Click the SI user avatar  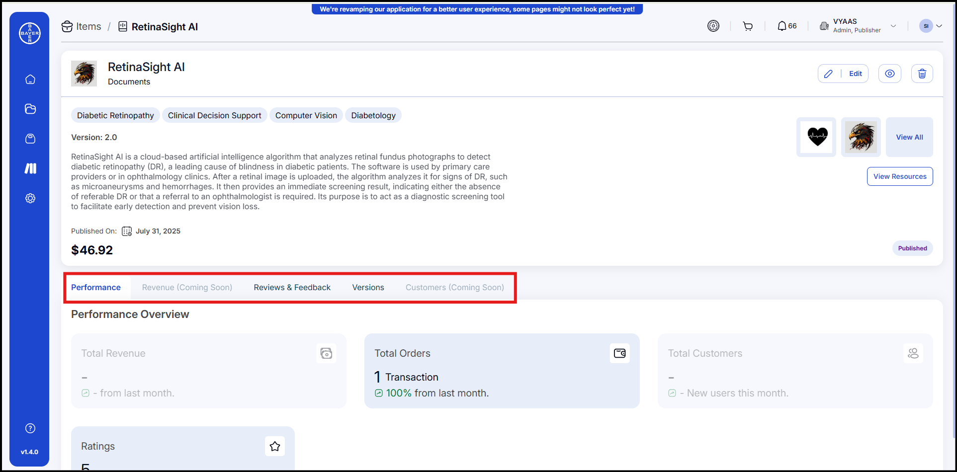pyautogui.click(x=926, y=26)
